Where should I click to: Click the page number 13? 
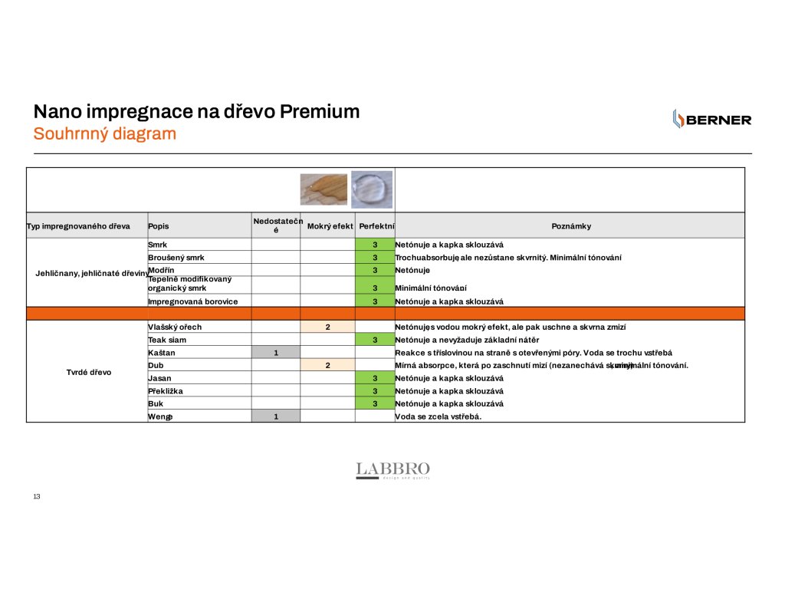pyautogui.click(x=37, y=496)
